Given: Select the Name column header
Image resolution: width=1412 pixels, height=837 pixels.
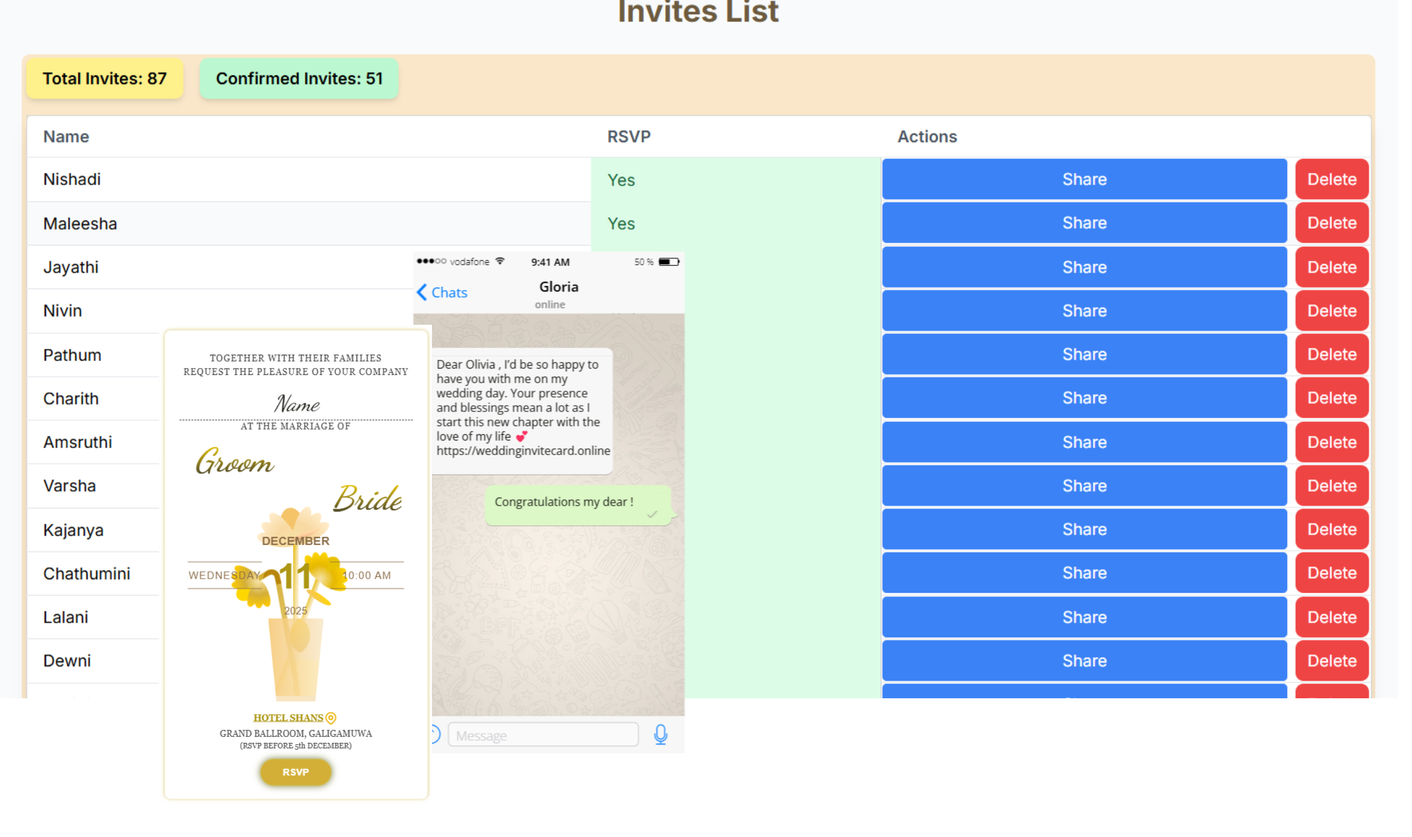Looking at the screenshot, I should click(x=66, y=136).
